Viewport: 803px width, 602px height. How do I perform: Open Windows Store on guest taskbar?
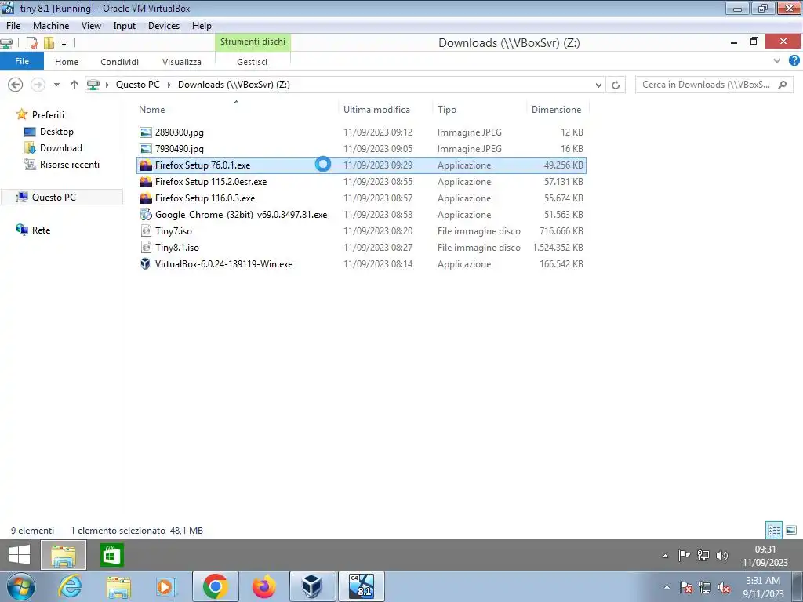[x=111, y=555]
